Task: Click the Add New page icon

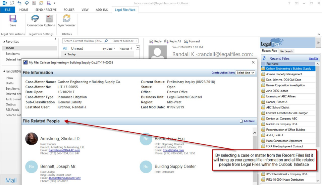Action: pyautogui.click(x=241, y=121)
